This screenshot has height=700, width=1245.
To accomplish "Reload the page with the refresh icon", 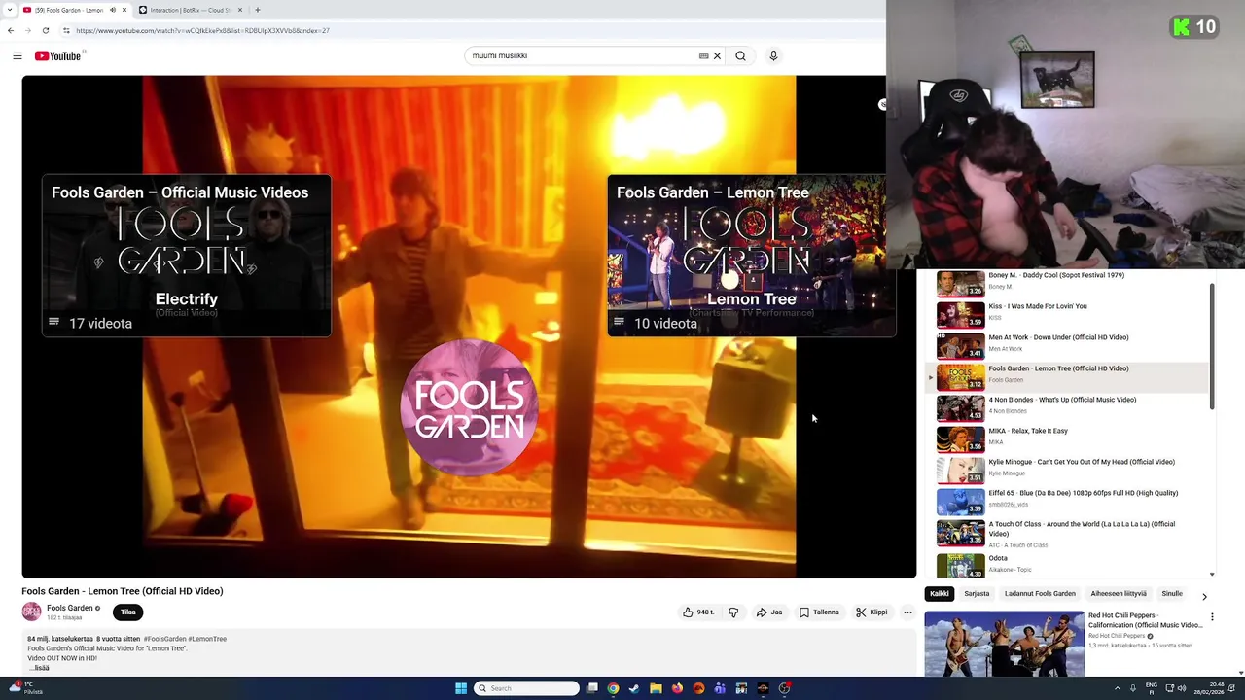I will pyautogui.click(x=45, y=30).
